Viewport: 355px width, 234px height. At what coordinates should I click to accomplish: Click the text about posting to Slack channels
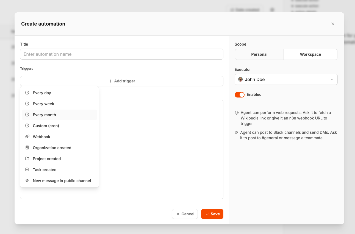[289, 135]
